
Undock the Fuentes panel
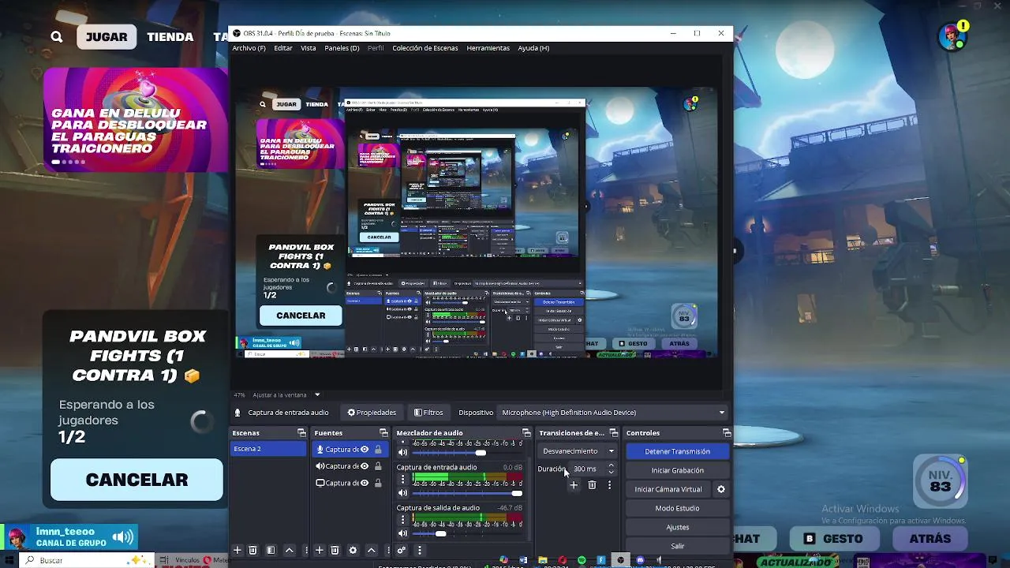pyautogui.click(x=383, y=433)
